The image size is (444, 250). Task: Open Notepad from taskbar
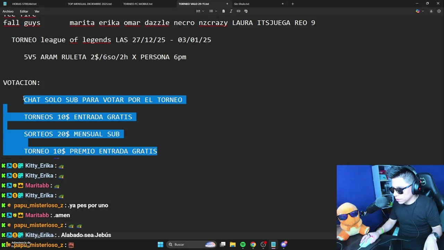pyautogui.click(x=273, y=244)
